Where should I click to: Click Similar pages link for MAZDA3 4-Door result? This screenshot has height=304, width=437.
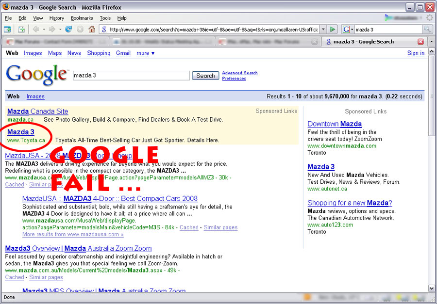coord(220,227)
